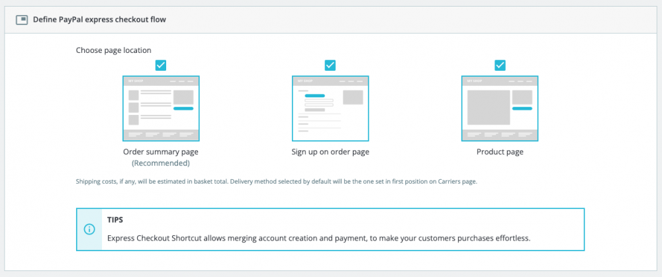Click the shipping costs estimation note
Screen dimensions: 662x277
(277, 182)
